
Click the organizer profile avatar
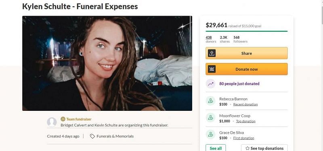click(52, 122)
